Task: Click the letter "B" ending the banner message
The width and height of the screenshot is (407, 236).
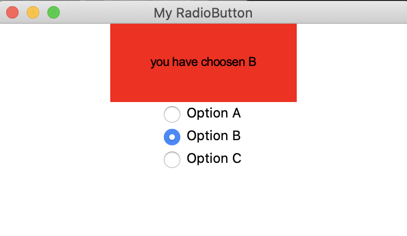Action: (252, 62)
